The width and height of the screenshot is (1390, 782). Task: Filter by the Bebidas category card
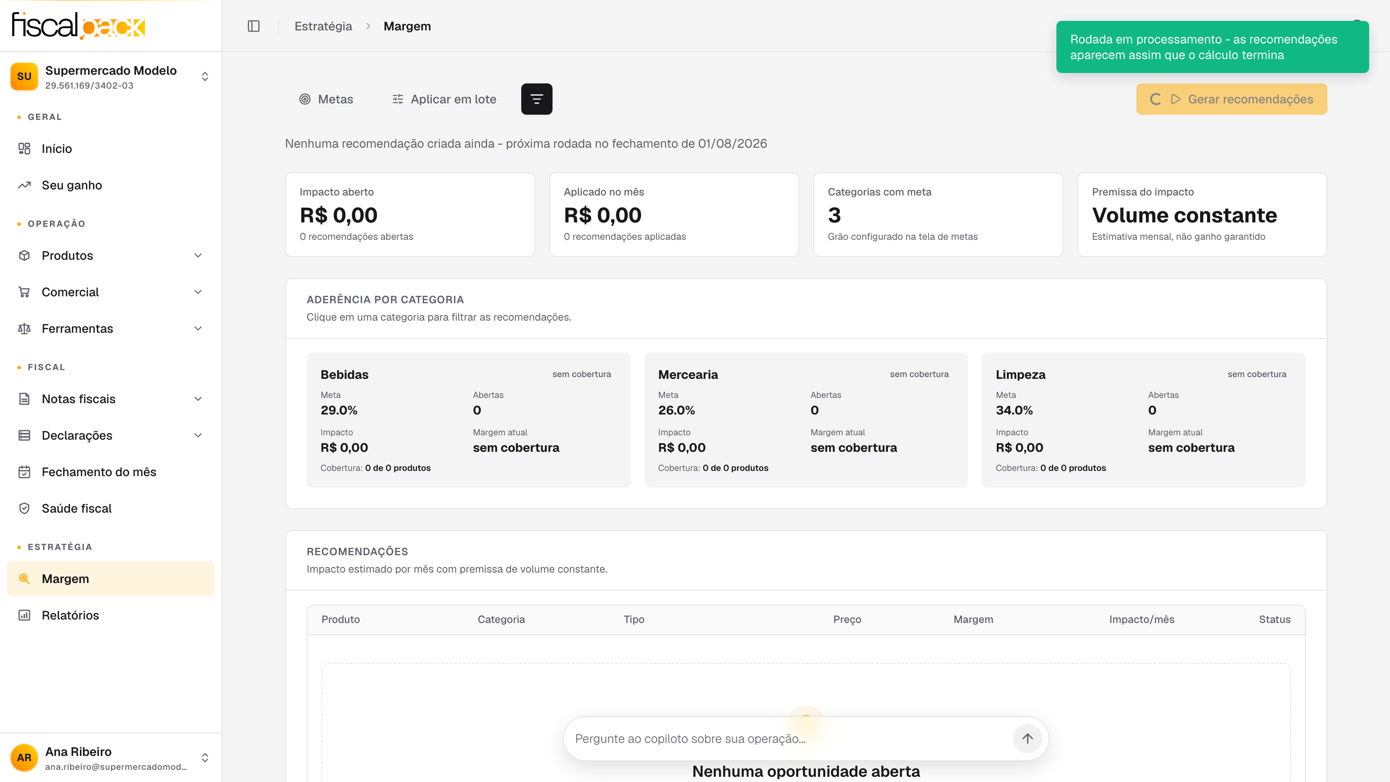tap(468, 420)
